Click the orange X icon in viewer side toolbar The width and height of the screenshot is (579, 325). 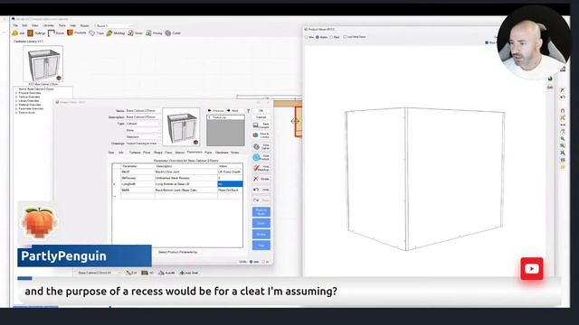tap(563, 117)
